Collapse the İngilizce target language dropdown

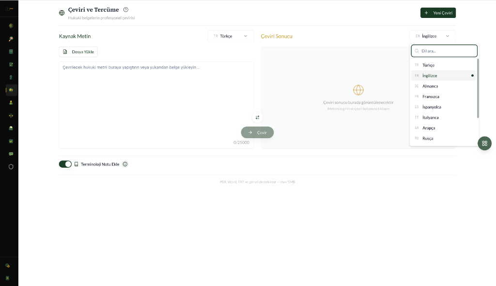pos(433,36)
